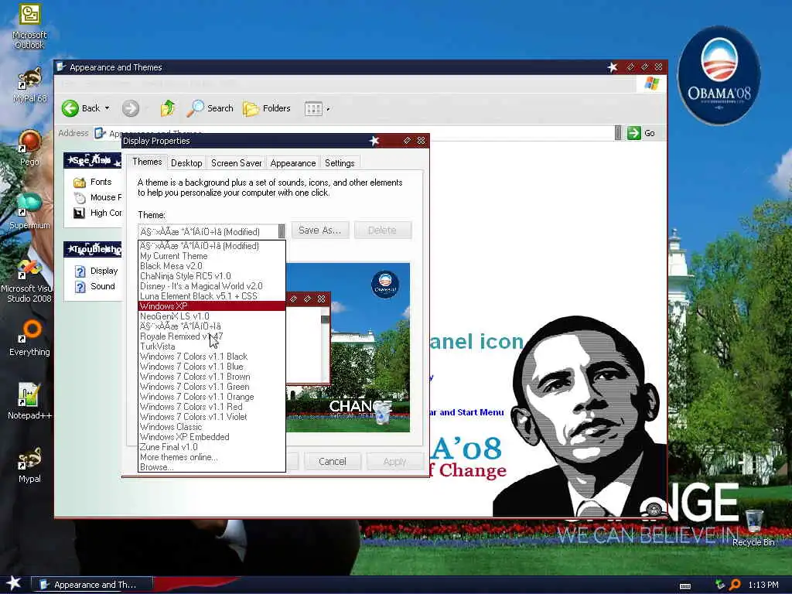Open MyPal 68 desktop shortcut

click(29, 85)
